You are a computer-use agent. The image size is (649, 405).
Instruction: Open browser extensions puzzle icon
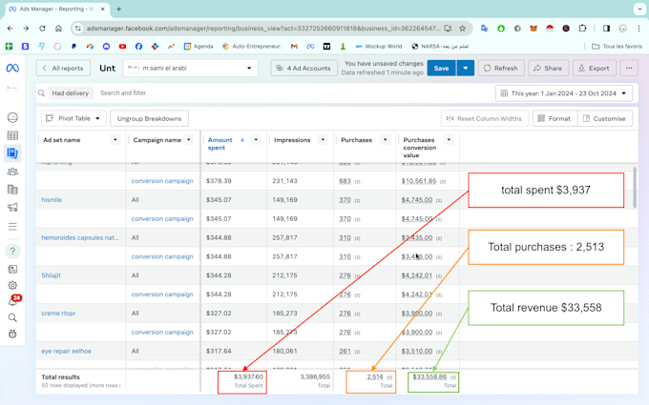point(582,29)
